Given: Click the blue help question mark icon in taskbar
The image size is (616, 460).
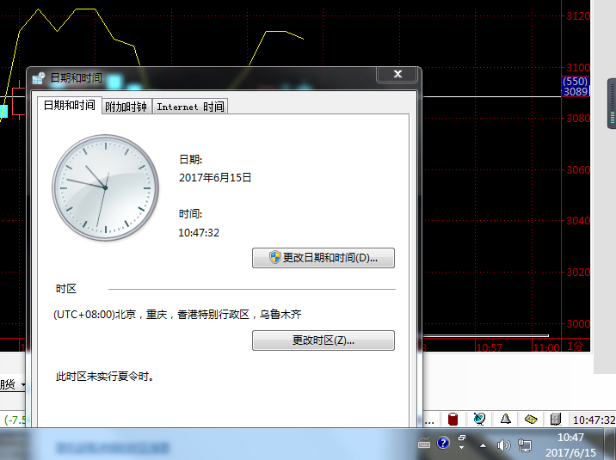Looking at the screenshot, I should tap(443, 443).
